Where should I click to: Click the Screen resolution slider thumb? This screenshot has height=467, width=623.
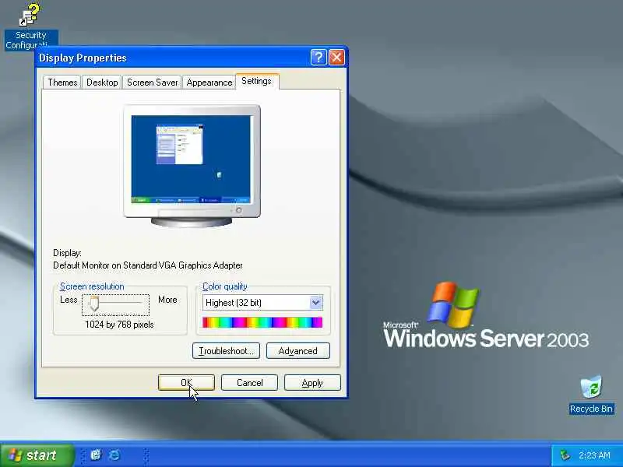(94, 304)
